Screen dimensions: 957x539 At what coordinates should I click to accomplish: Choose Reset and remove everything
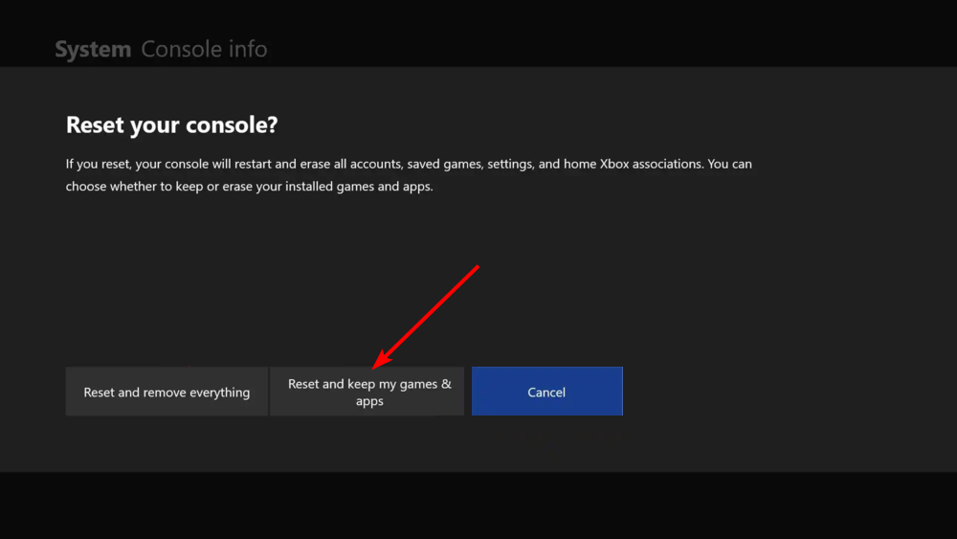pyautogui.click(x=167, y=392)
